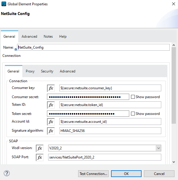
Task: Enable Show password for Consumer secret
Action: (x=133, y=97)
